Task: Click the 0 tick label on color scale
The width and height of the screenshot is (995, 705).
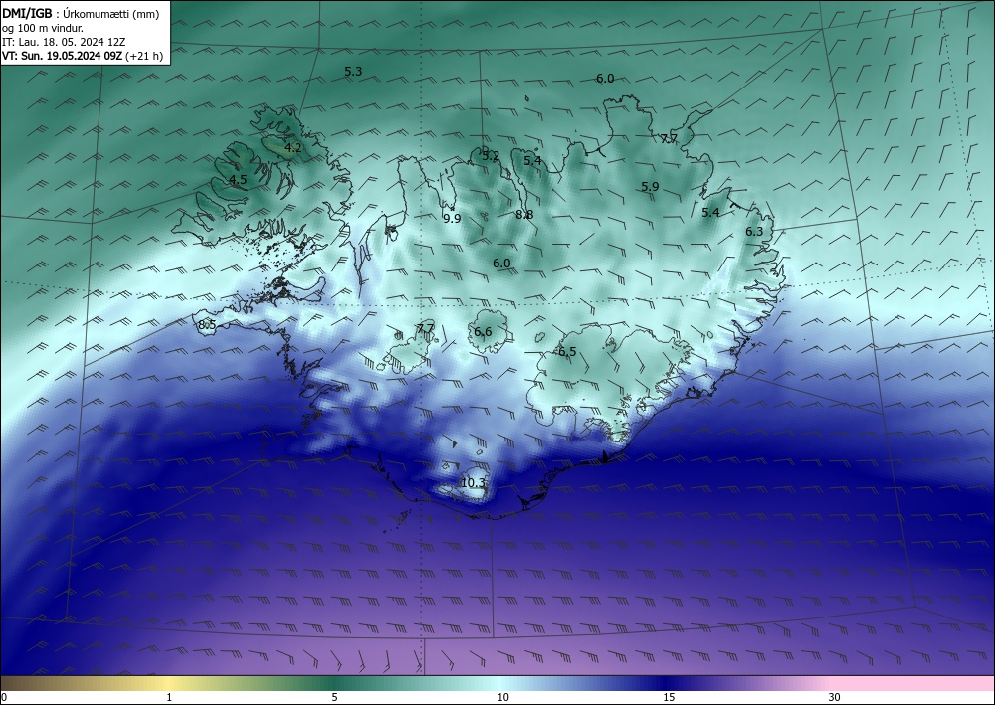Action: [4, 697]
